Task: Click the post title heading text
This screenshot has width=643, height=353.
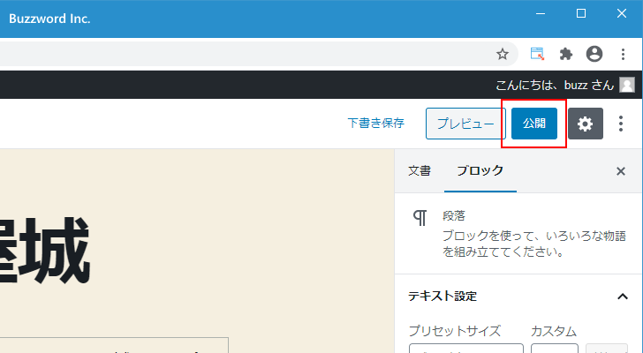Action: click(44, 251)
